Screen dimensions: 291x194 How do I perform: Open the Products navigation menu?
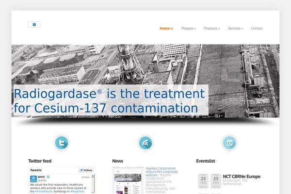pyautogui.click(x=212, y=29)
